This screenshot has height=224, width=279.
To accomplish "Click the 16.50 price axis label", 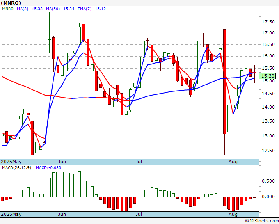I will point(268,44).
